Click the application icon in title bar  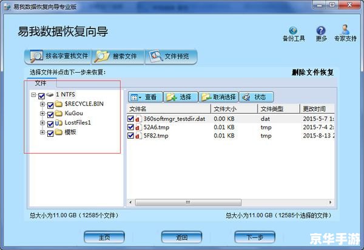7,7
